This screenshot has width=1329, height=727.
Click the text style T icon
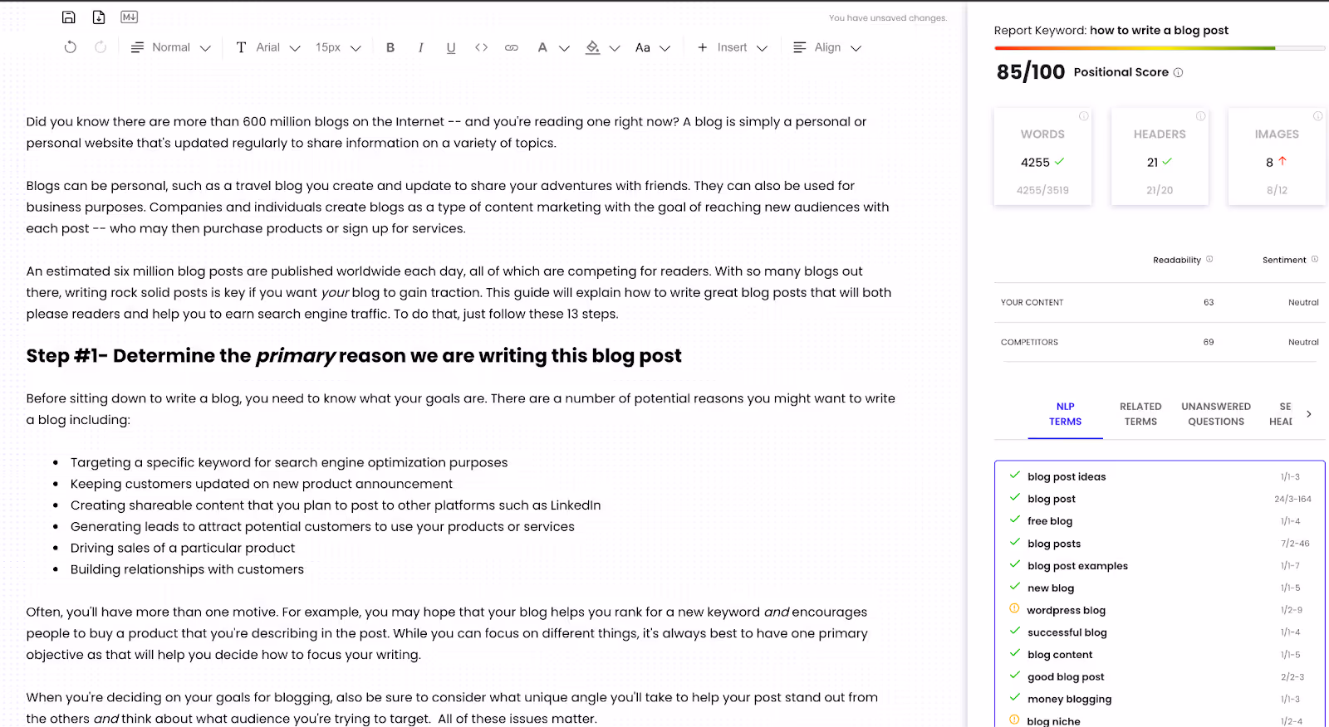pyautogui.click(x=241, y=47)
